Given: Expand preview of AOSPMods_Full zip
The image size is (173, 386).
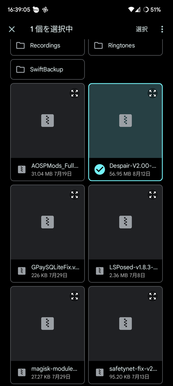Looking at the screenshot, I should [x=75, y=93].
